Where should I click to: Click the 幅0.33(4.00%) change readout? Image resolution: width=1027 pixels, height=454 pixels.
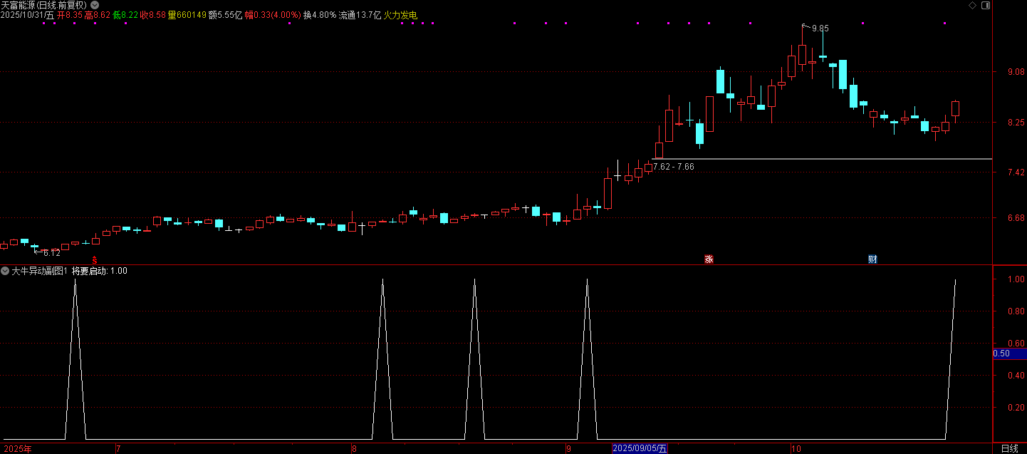pyautogui.click(x=273, y=15)
